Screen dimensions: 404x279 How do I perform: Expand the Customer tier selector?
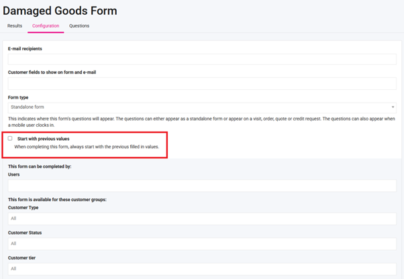tap(201, 268)
